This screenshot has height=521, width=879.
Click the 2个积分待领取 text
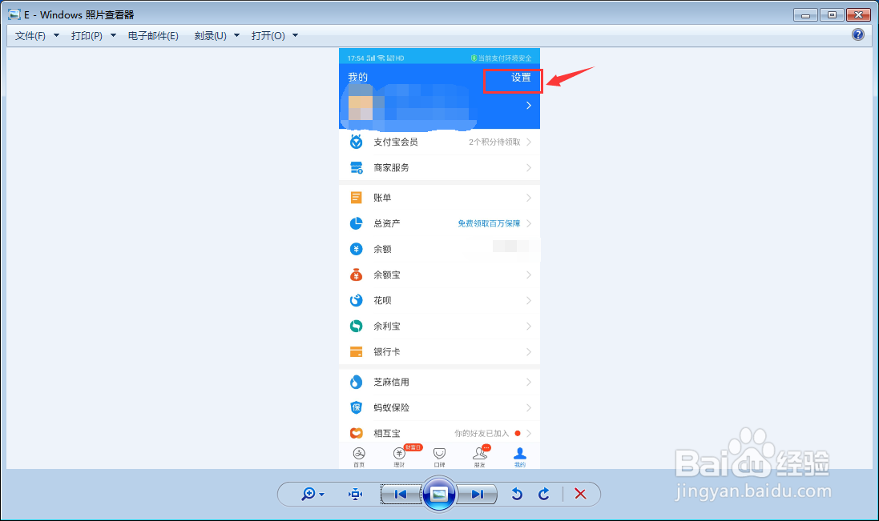click(494, 142)
